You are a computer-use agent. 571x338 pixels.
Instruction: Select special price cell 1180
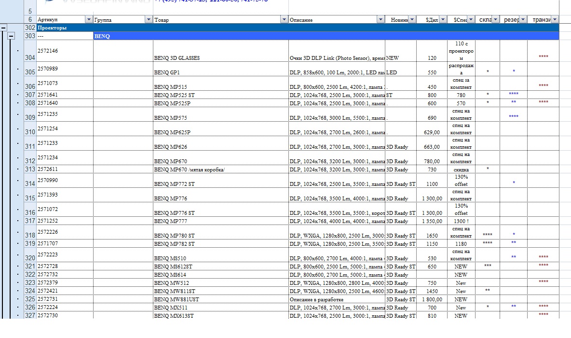[461, 243]
